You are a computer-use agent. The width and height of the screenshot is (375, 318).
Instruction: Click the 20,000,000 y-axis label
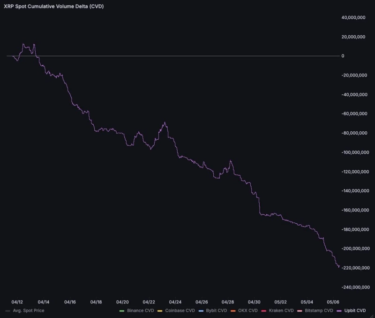pyautogui.click(x=354, y=37)
